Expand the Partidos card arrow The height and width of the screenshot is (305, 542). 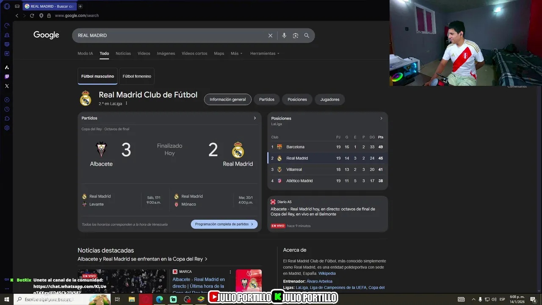254,118
